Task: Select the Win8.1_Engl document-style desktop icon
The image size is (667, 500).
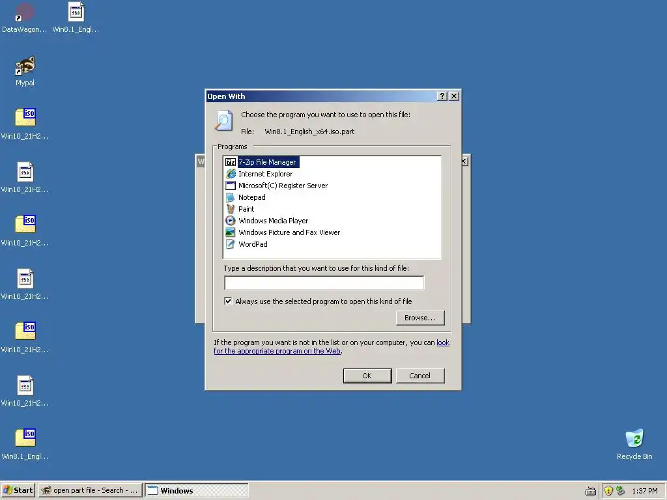Action: [76, 18]
